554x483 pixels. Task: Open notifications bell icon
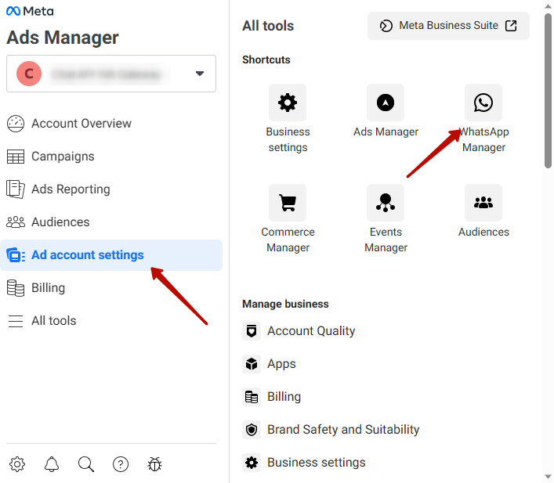point(52,464)
